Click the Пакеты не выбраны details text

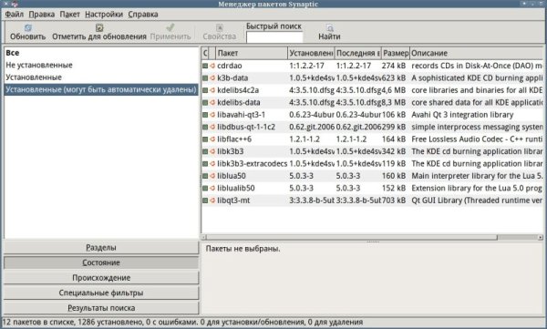[243, 249]
